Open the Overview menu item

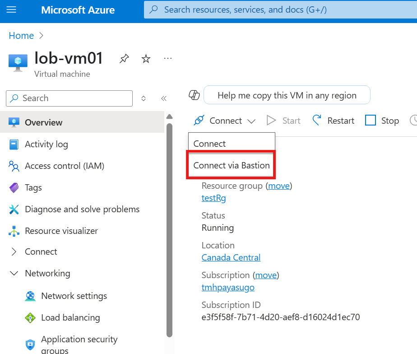tap(82, 122)
